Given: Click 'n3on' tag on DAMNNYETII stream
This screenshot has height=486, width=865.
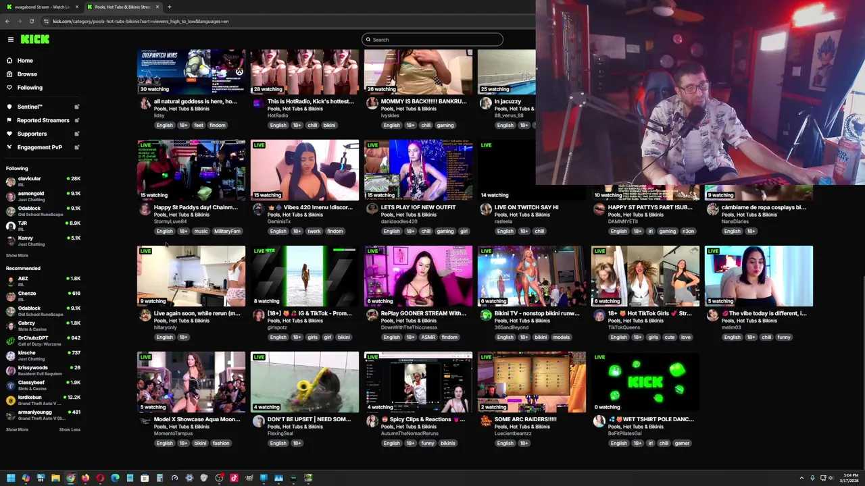Looking at the screenshot, I should [688, 232].
